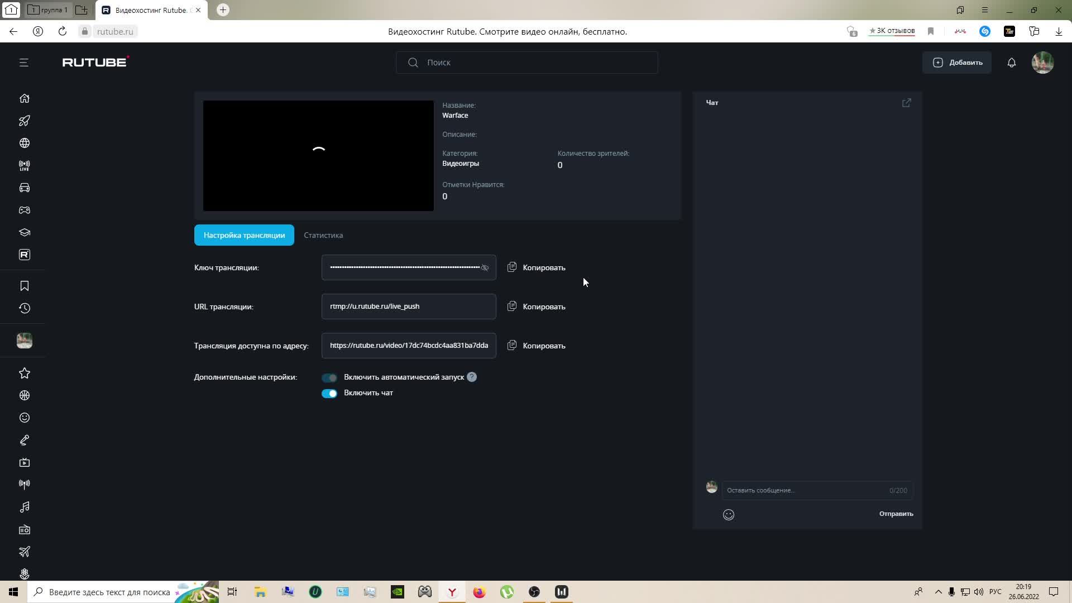This screenshot has height=603, width=1072.
Task: Show the hidden stream key
Action: (485, 268)
